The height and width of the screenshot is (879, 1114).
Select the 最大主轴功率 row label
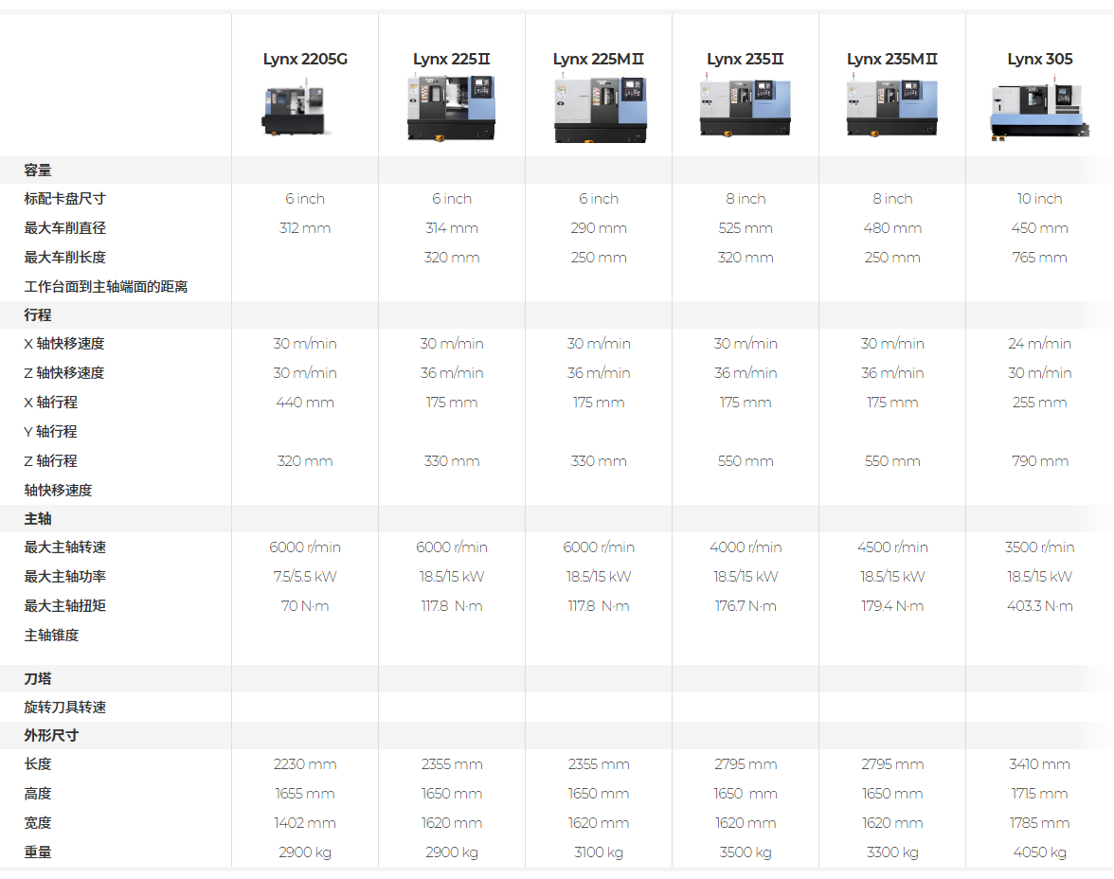coord(64,576)
